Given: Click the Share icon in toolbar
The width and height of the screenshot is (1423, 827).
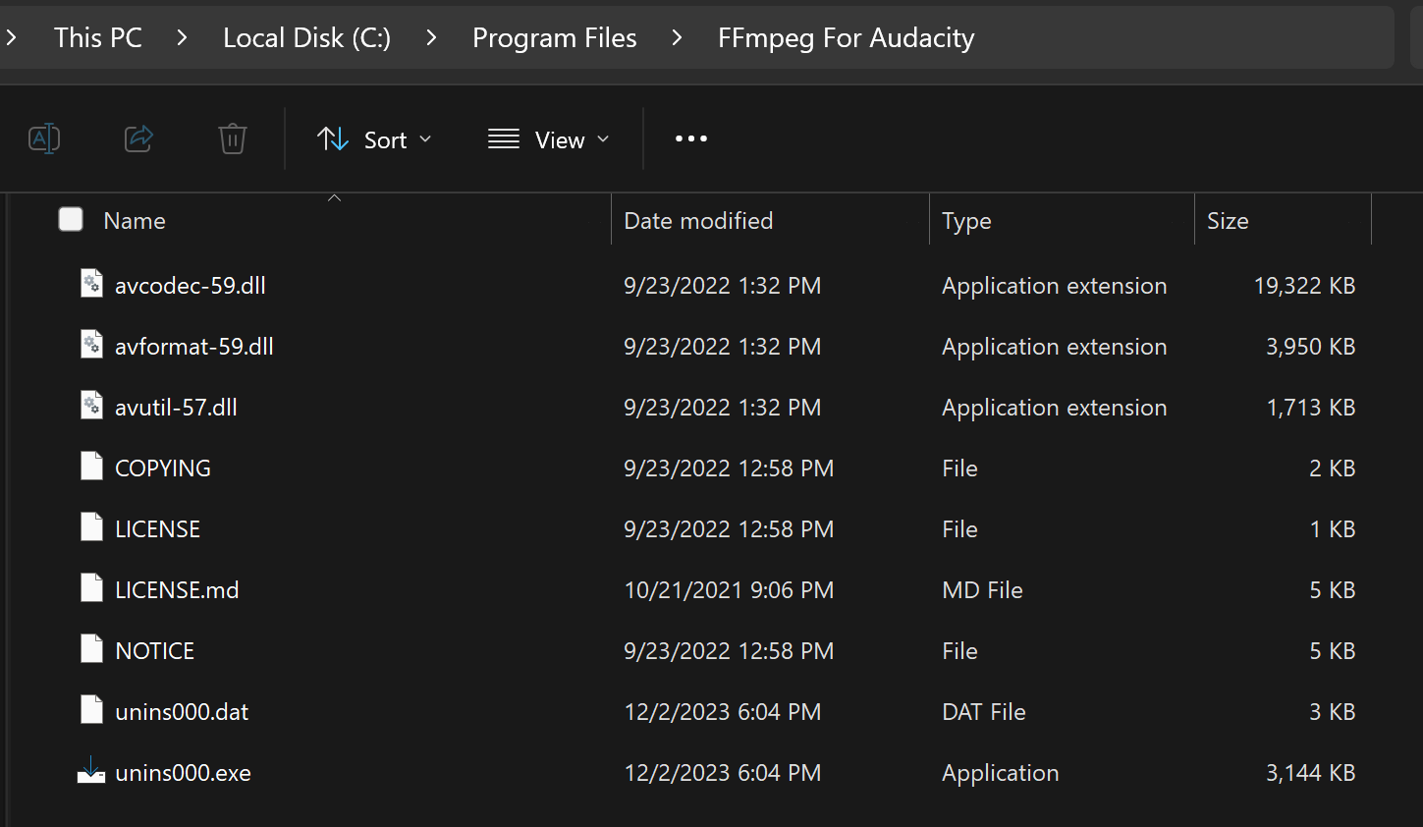Looking at the screenshot, I should (x=138, y=138).
